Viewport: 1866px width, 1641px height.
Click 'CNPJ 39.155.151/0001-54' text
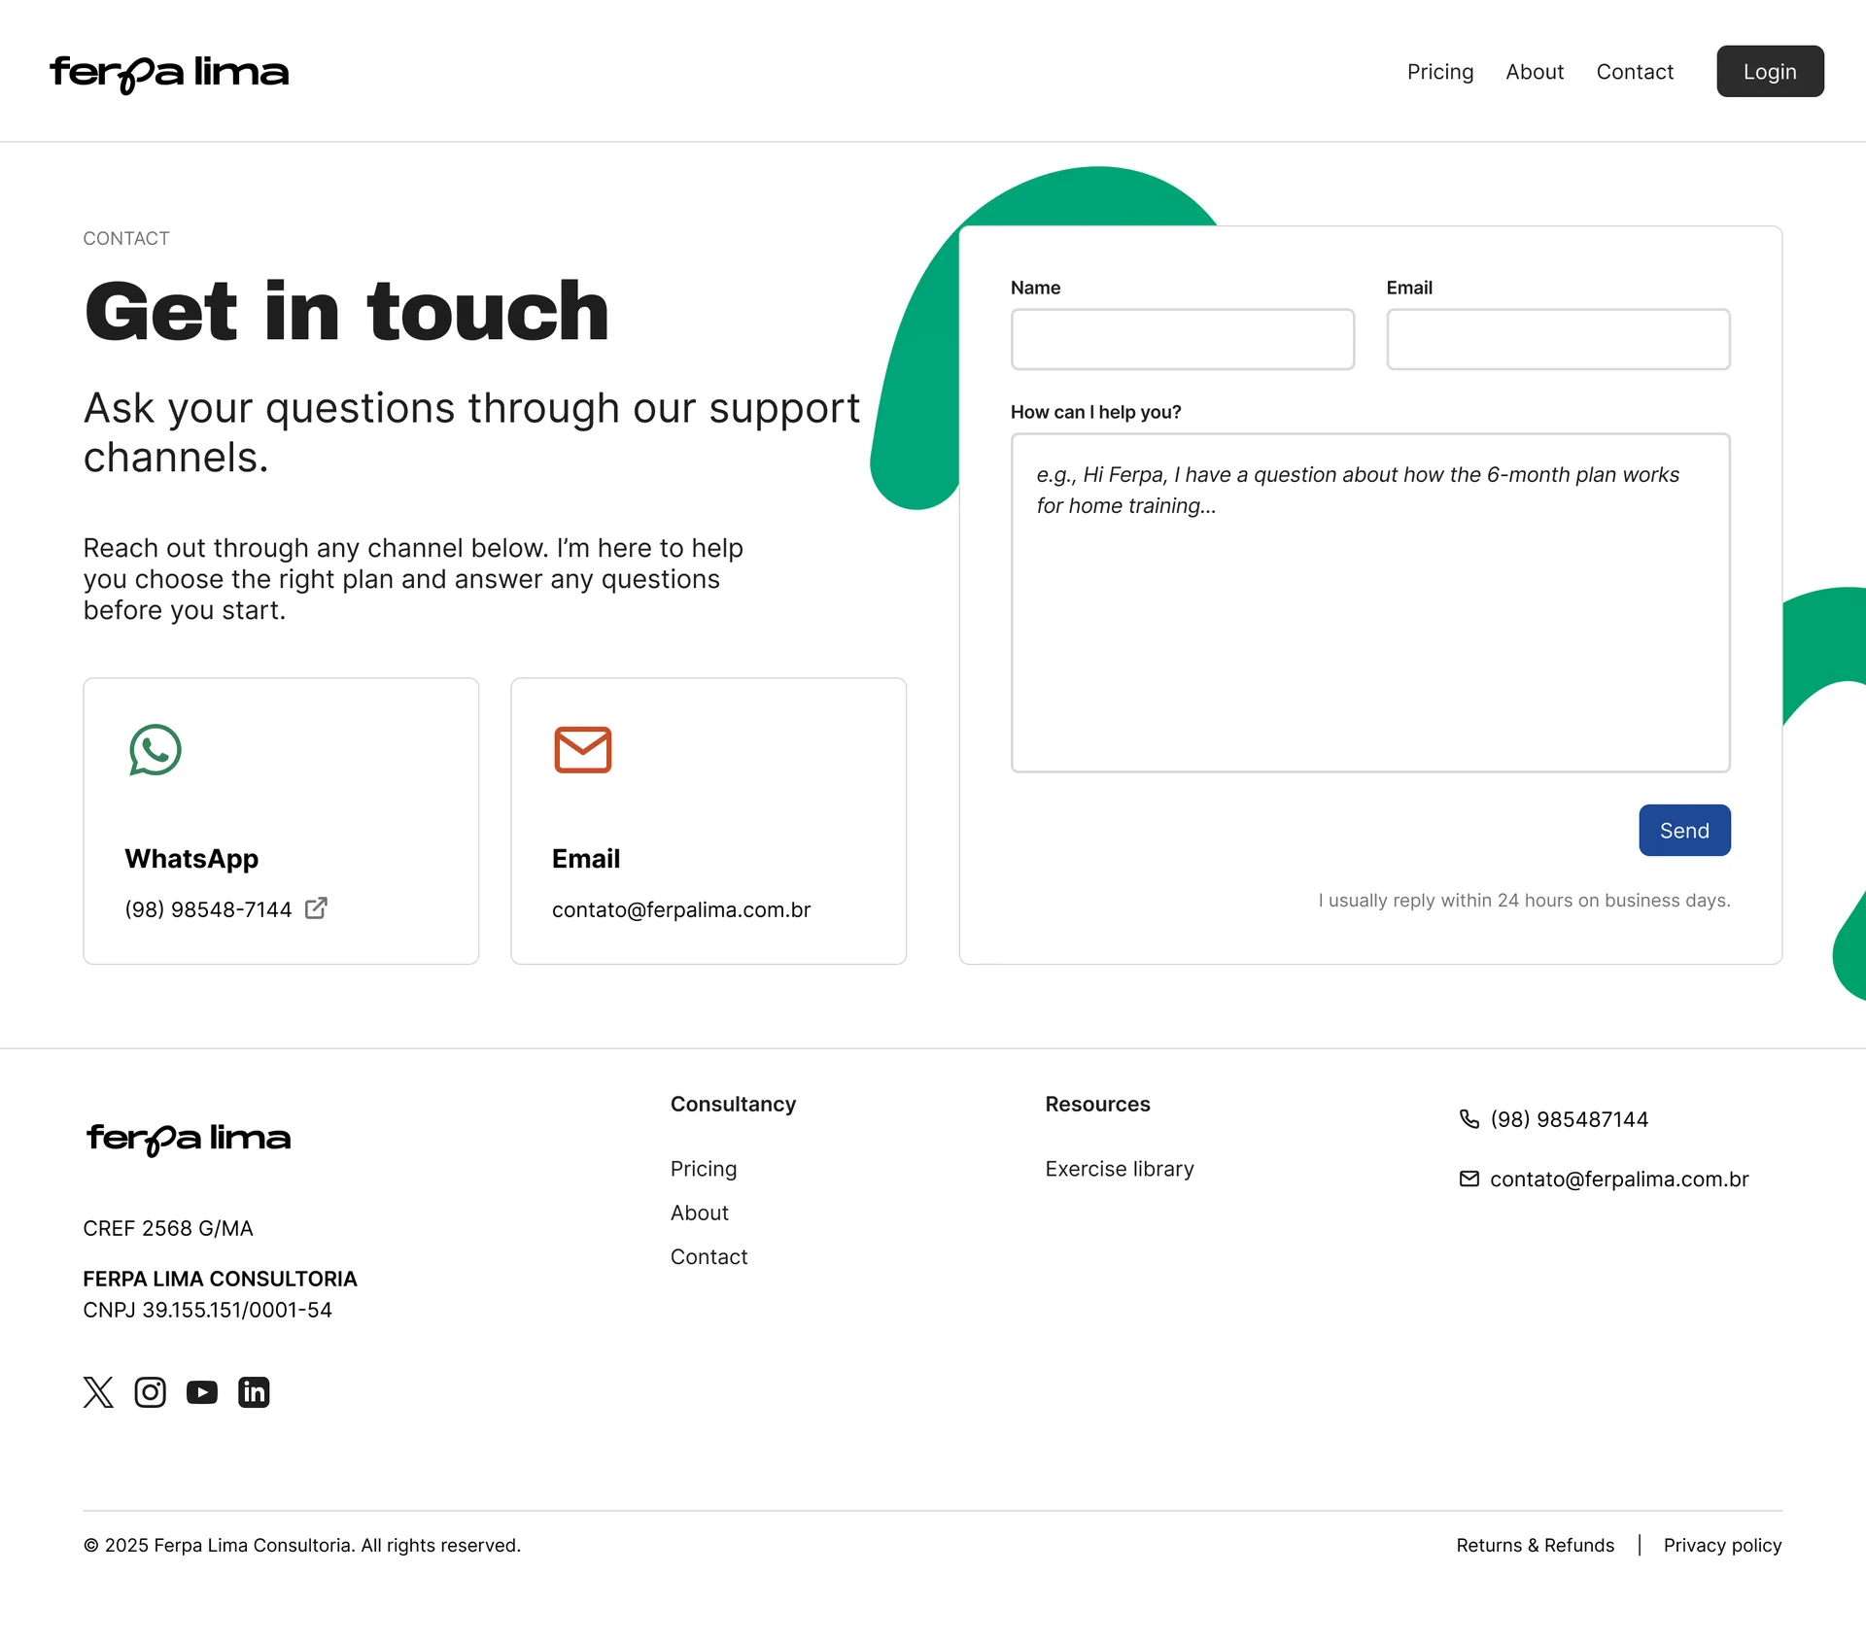click(208, 1310)
